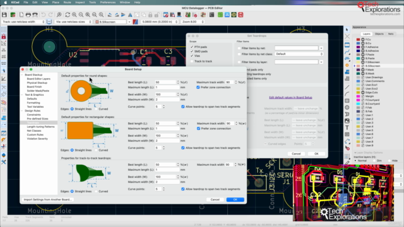The height and width of the screenshot is (227, 404).
Task: Open Filter items by net class dropdown
Action: tap(299, 54)
